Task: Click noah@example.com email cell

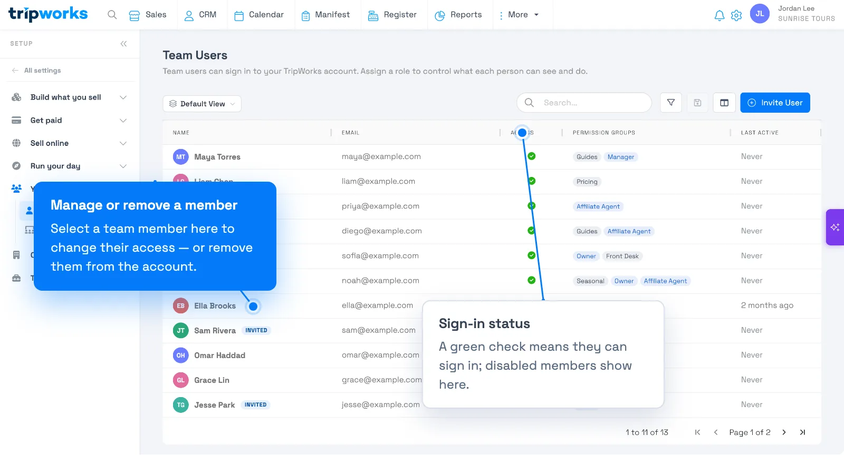Action: click(x=380, y=281)
